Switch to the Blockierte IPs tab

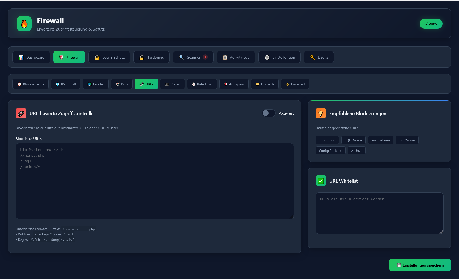click(30, 84)
